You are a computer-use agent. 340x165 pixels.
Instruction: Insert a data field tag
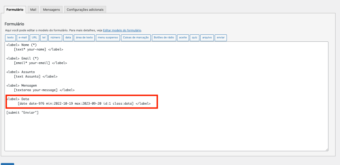tap(68, 38)
